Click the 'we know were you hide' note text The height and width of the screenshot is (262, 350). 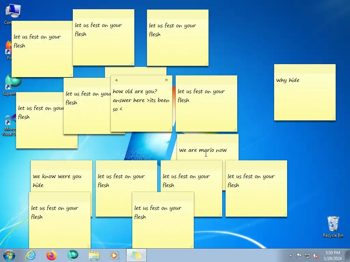click(x=57, y=181)
